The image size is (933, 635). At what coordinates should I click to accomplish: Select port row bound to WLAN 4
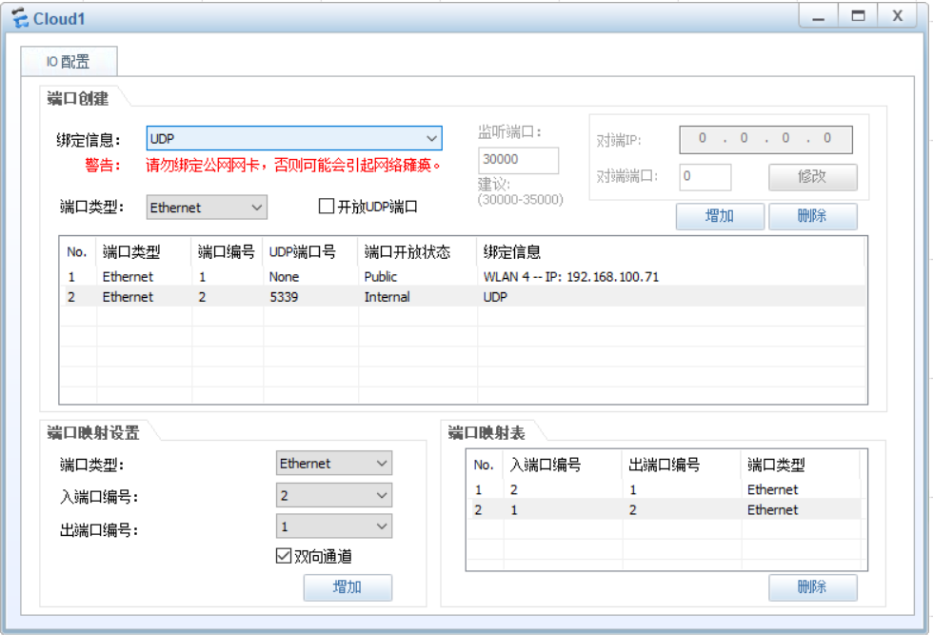[463, 277]
